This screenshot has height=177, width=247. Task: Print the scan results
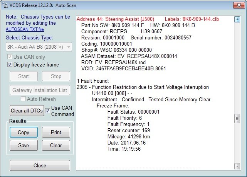[56, 132]
